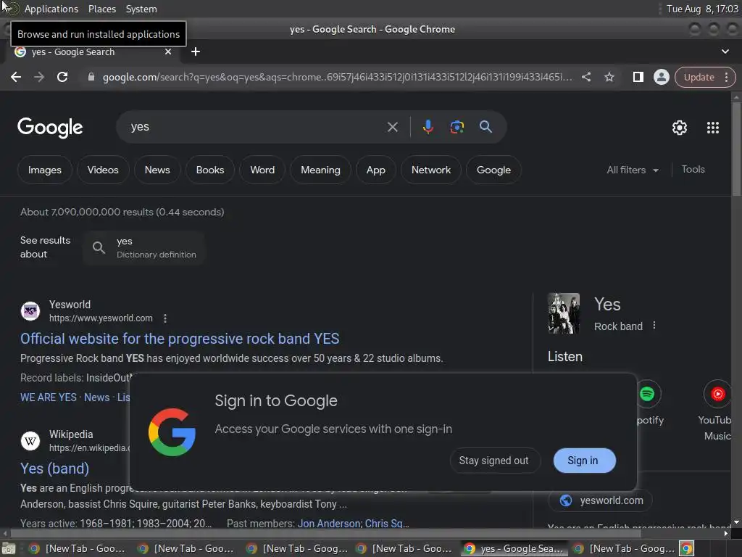Filter results by Books
Image resolution: width=742 pixels, height=557 pixels.
(210, 170)
